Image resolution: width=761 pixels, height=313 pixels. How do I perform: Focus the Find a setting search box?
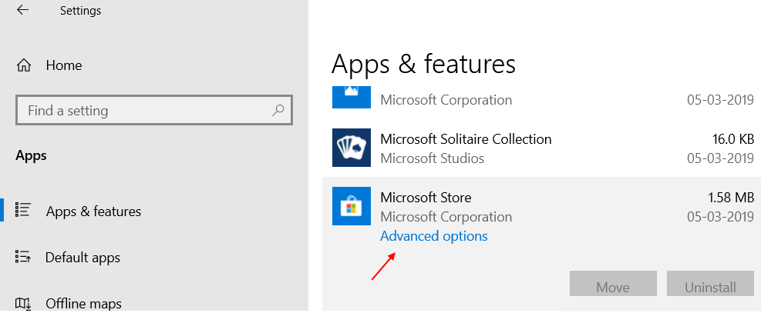pos(154,111)
